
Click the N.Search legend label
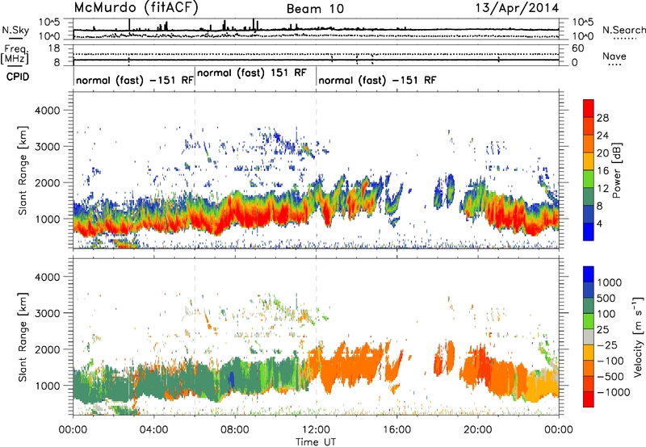click(x=623, y=30)
